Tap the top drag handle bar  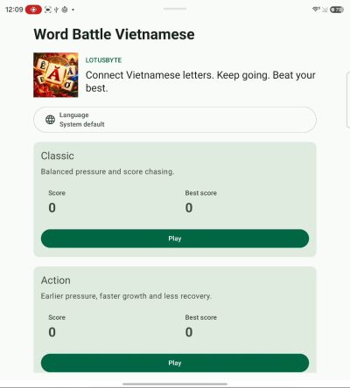click(x=175, y=9)
